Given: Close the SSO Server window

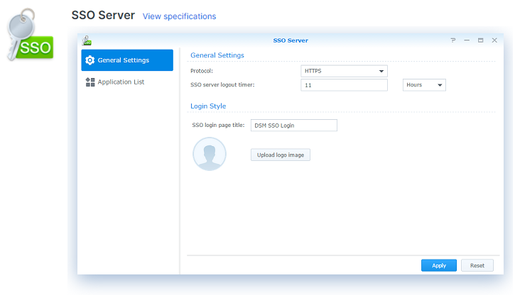Looking at the screenshot, I should pos(494,40).
